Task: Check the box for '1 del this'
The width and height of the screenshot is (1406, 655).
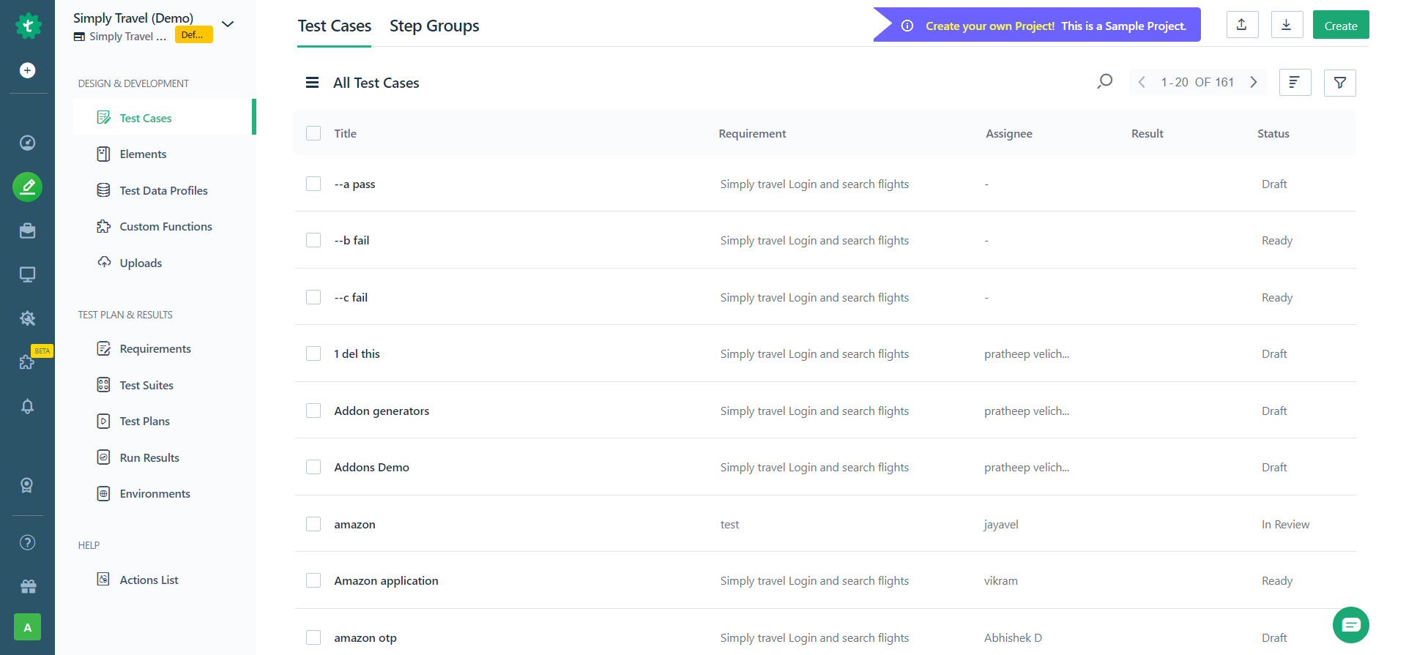Action: [x=313, y=353]
